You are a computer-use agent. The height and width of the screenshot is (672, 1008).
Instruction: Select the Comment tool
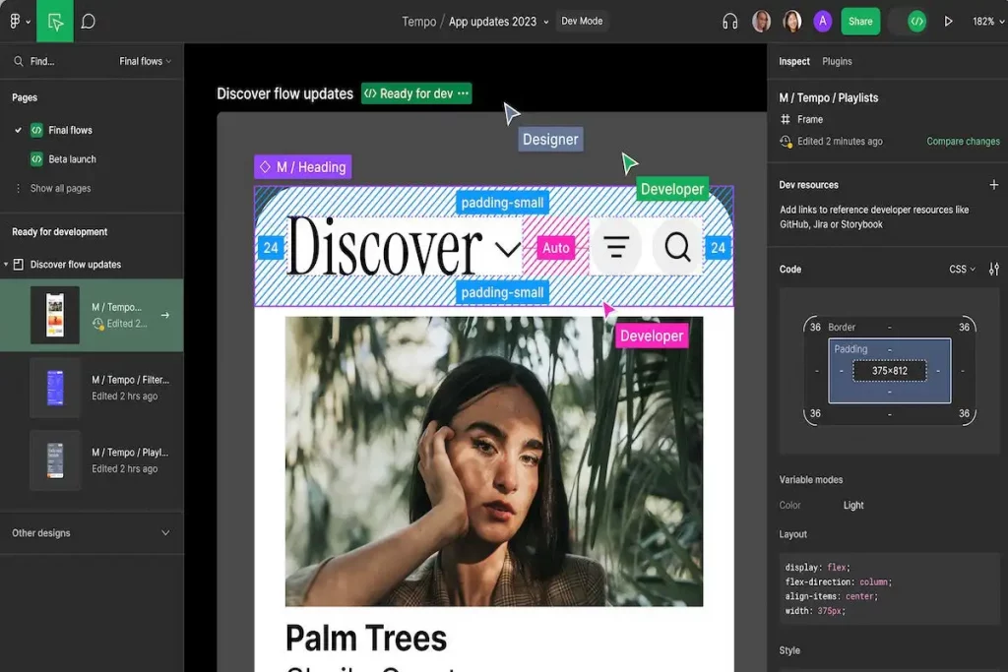pos(89,22)
